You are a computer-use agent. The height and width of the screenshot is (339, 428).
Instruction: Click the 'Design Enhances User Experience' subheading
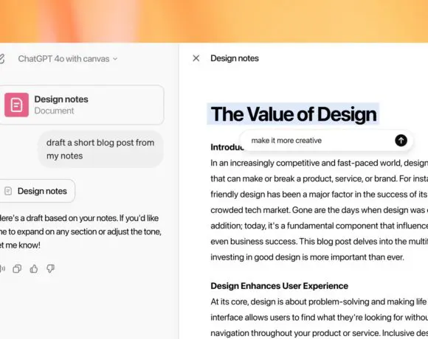pos(279,286)
